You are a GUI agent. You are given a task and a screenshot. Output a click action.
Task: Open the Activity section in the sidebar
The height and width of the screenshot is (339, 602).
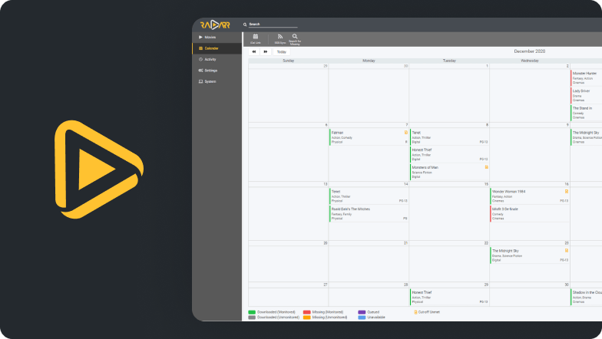210,59
